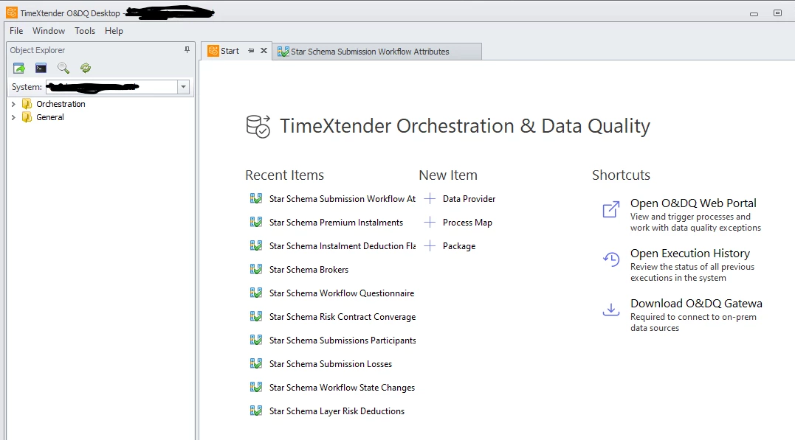This screenshot has height=440, width=795.
Task: Open the Help menu
Action: (114, 31)
